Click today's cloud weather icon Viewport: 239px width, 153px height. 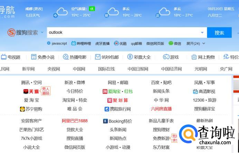pos(62,12)
